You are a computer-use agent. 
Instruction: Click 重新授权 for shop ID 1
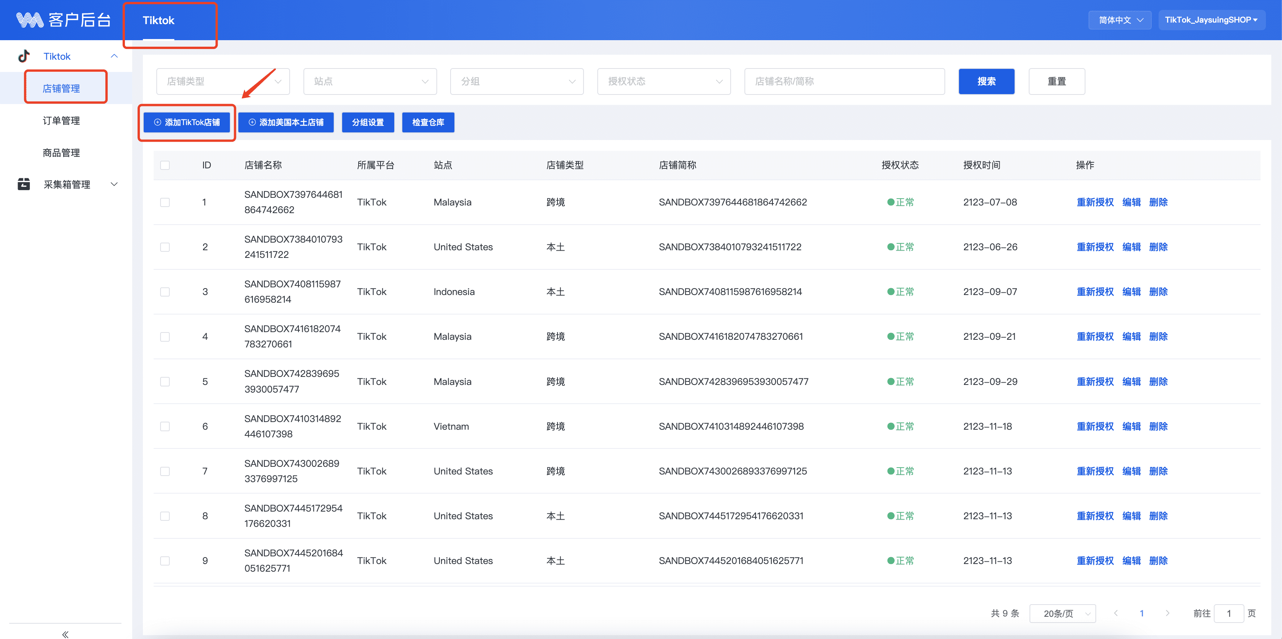[x=1095, y=202]
